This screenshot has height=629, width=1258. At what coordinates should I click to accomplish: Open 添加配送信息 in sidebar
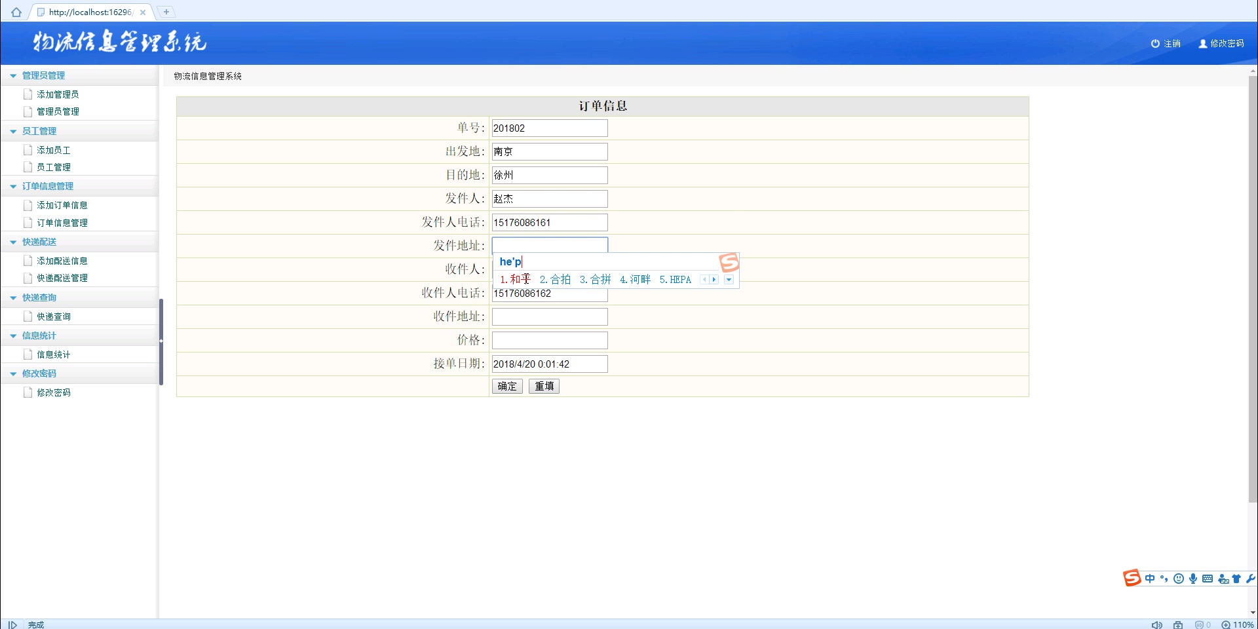point(62,261)
